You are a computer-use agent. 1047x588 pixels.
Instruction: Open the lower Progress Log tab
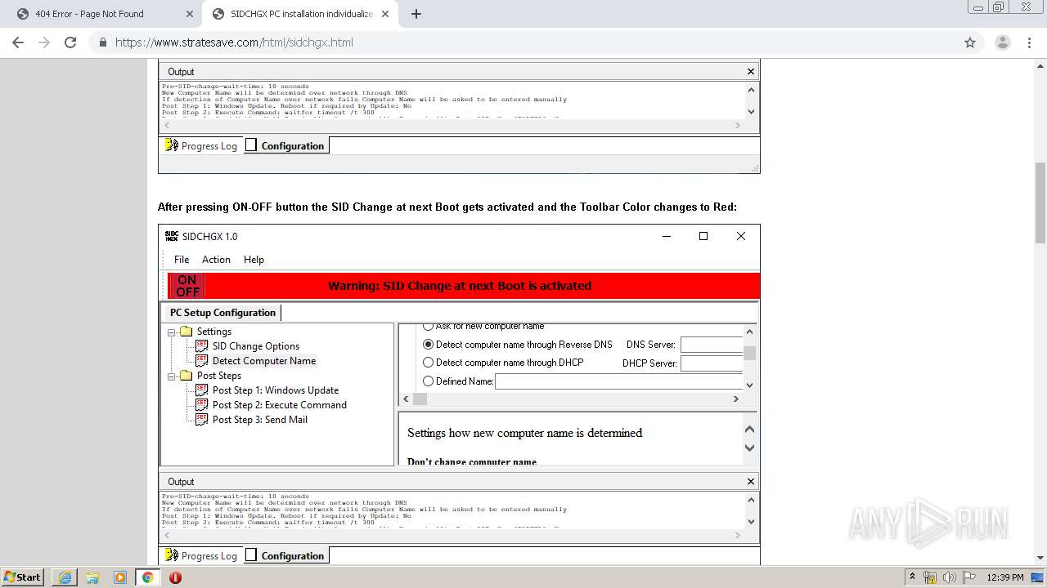[x=201, y=555]
